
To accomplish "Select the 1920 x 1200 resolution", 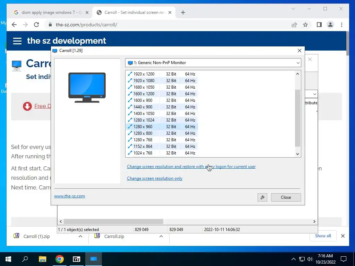I will pyautogui.click(x=162, y=74).
